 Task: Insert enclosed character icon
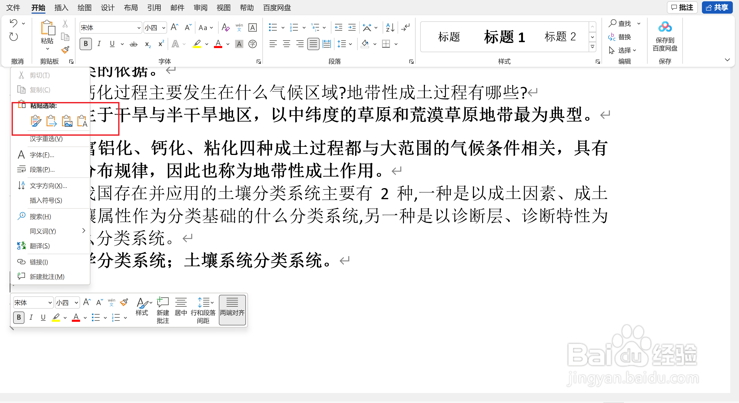click(252, 44)
